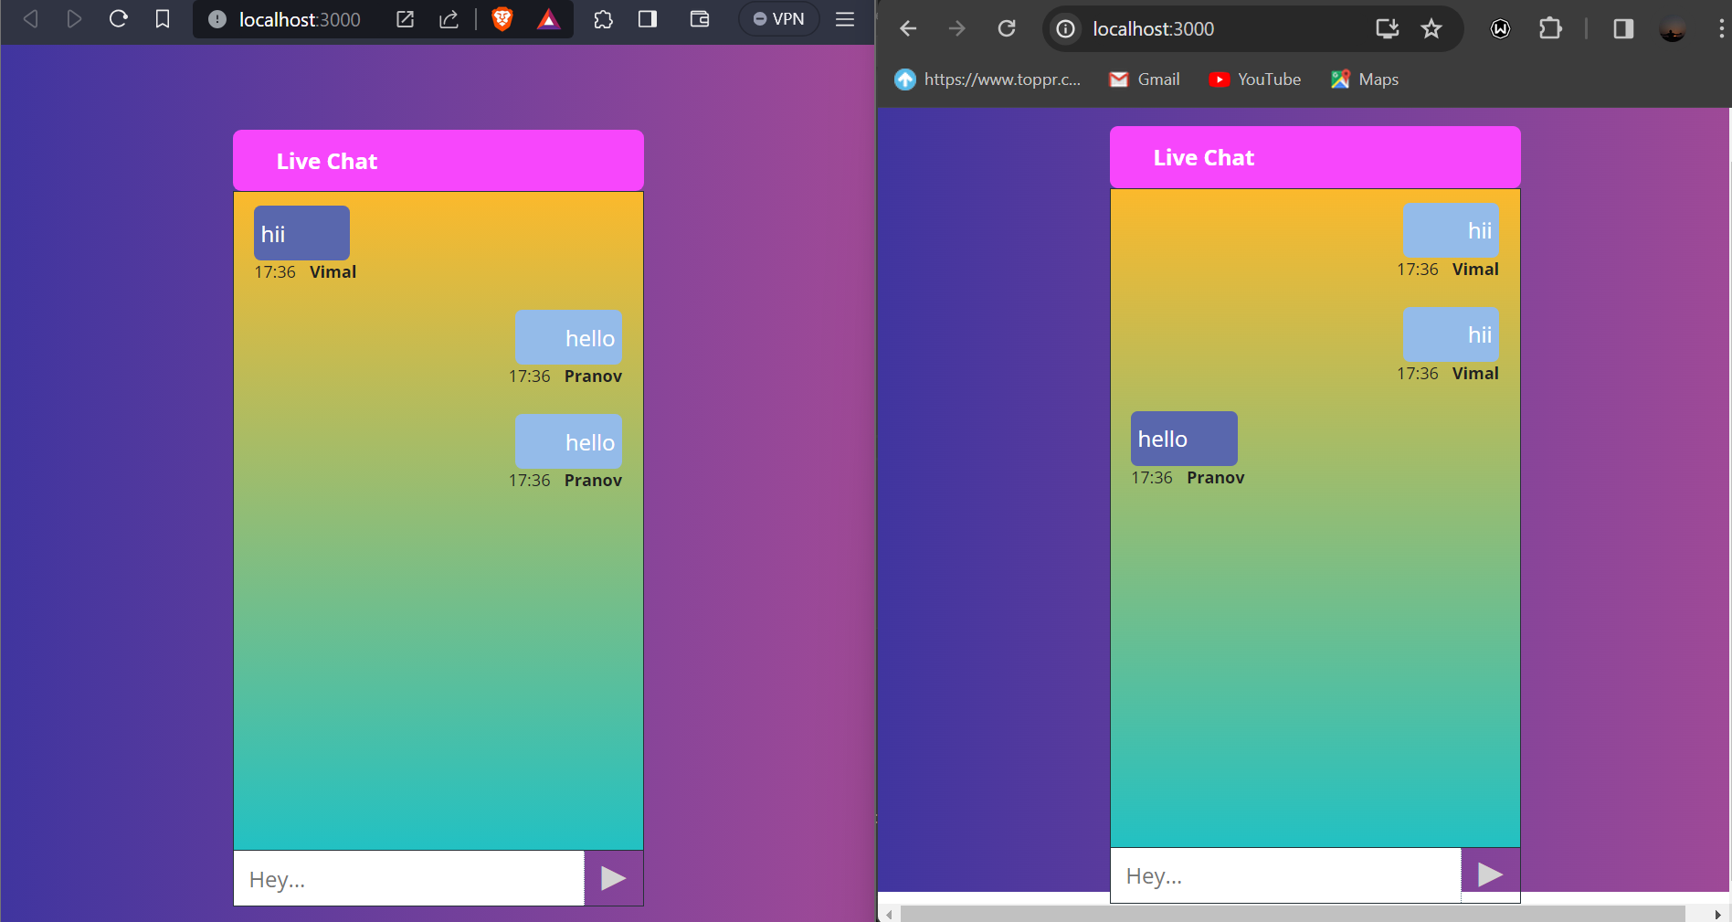Toggle the Brave sidebar panel
The width and height of the screenshot is (1732, 922).
coord(648,19)
